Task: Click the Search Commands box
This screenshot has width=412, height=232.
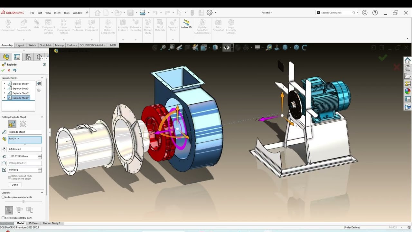Action: 336,13
